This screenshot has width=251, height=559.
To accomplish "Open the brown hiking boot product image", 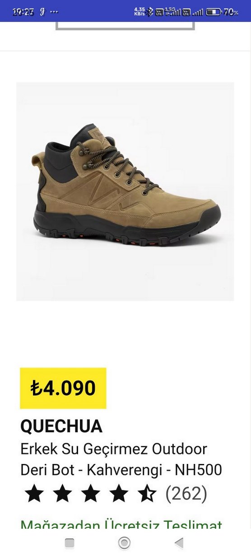I will point(125,191).
